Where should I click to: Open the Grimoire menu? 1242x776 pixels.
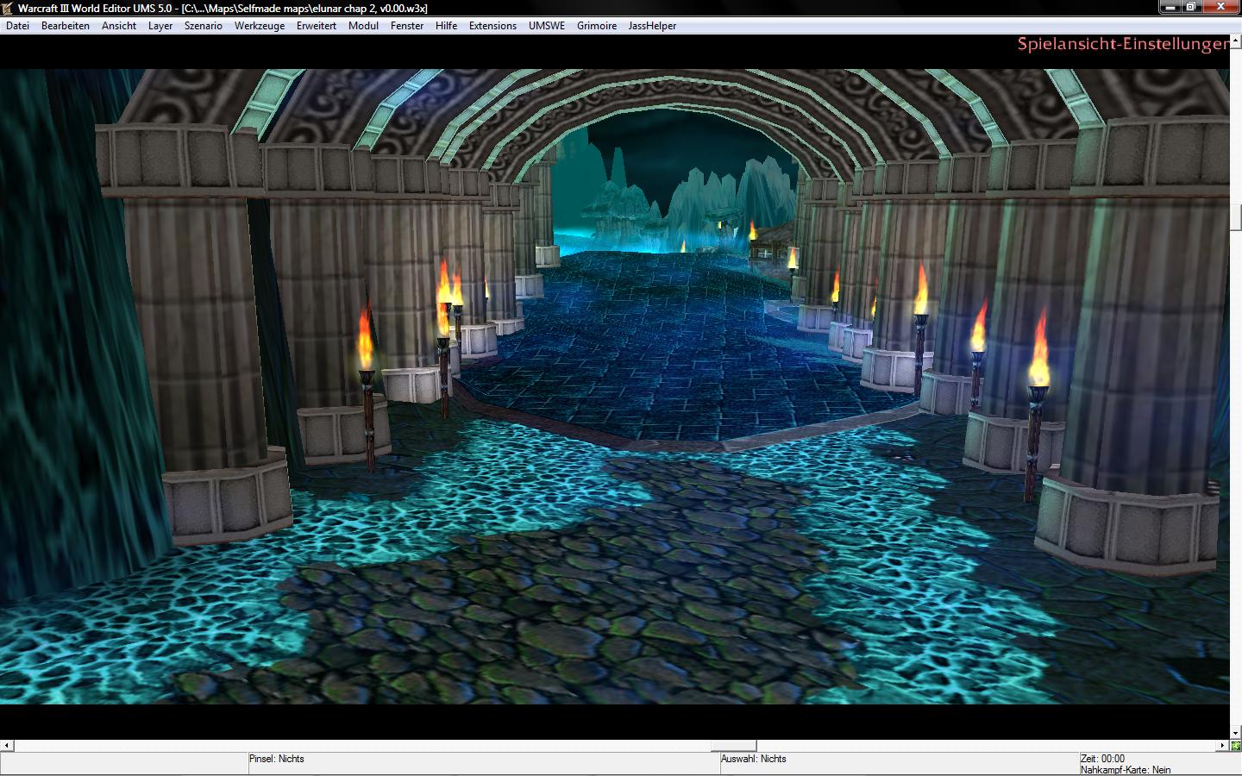[x=597, y=26]
